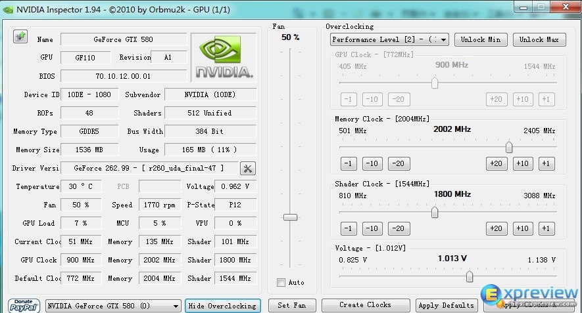Screen dimensions: 582x313
Task: Click the upload screenshot icon beside Name
Action: [x=20, y=37]
